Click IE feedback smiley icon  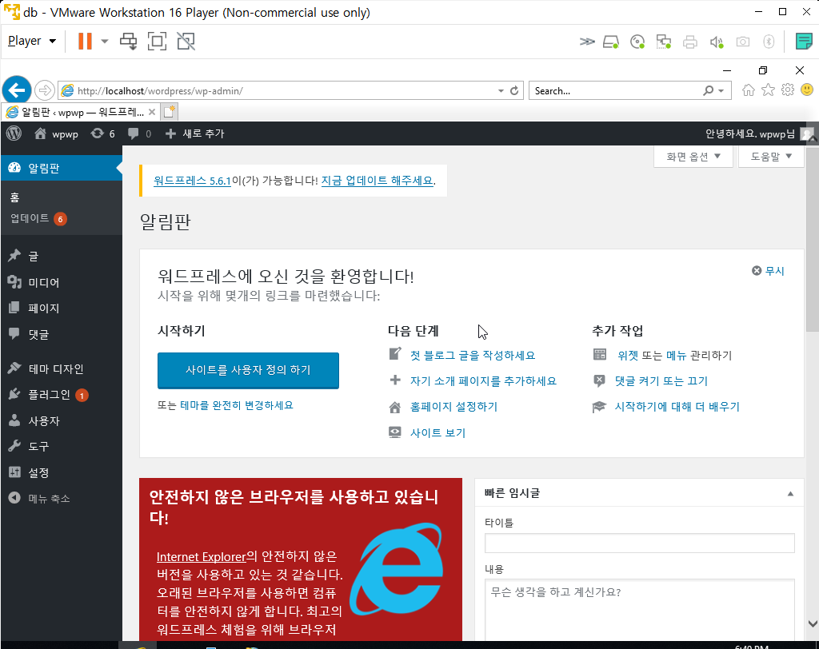coord(807,90)
